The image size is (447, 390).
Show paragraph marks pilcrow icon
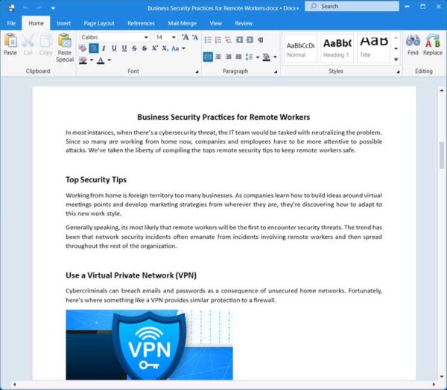coord(260,40)
